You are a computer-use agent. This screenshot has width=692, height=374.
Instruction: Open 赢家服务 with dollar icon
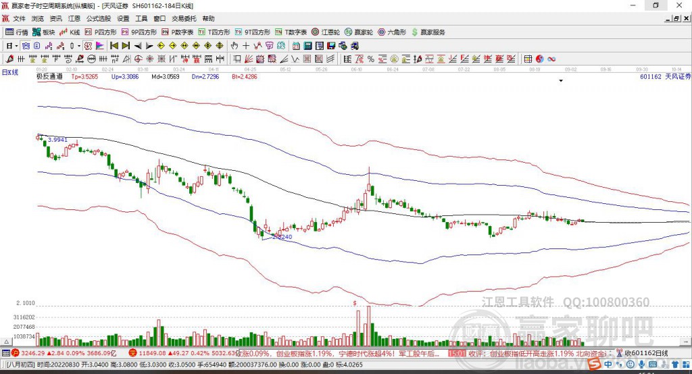point(428,32)
